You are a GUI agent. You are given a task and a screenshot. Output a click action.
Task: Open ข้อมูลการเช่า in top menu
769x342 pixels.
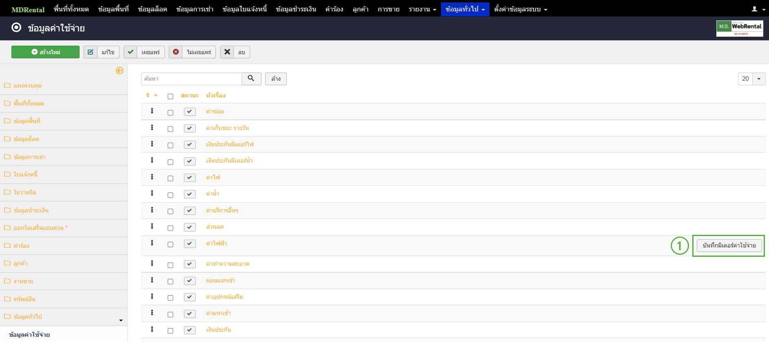[195, 9]
